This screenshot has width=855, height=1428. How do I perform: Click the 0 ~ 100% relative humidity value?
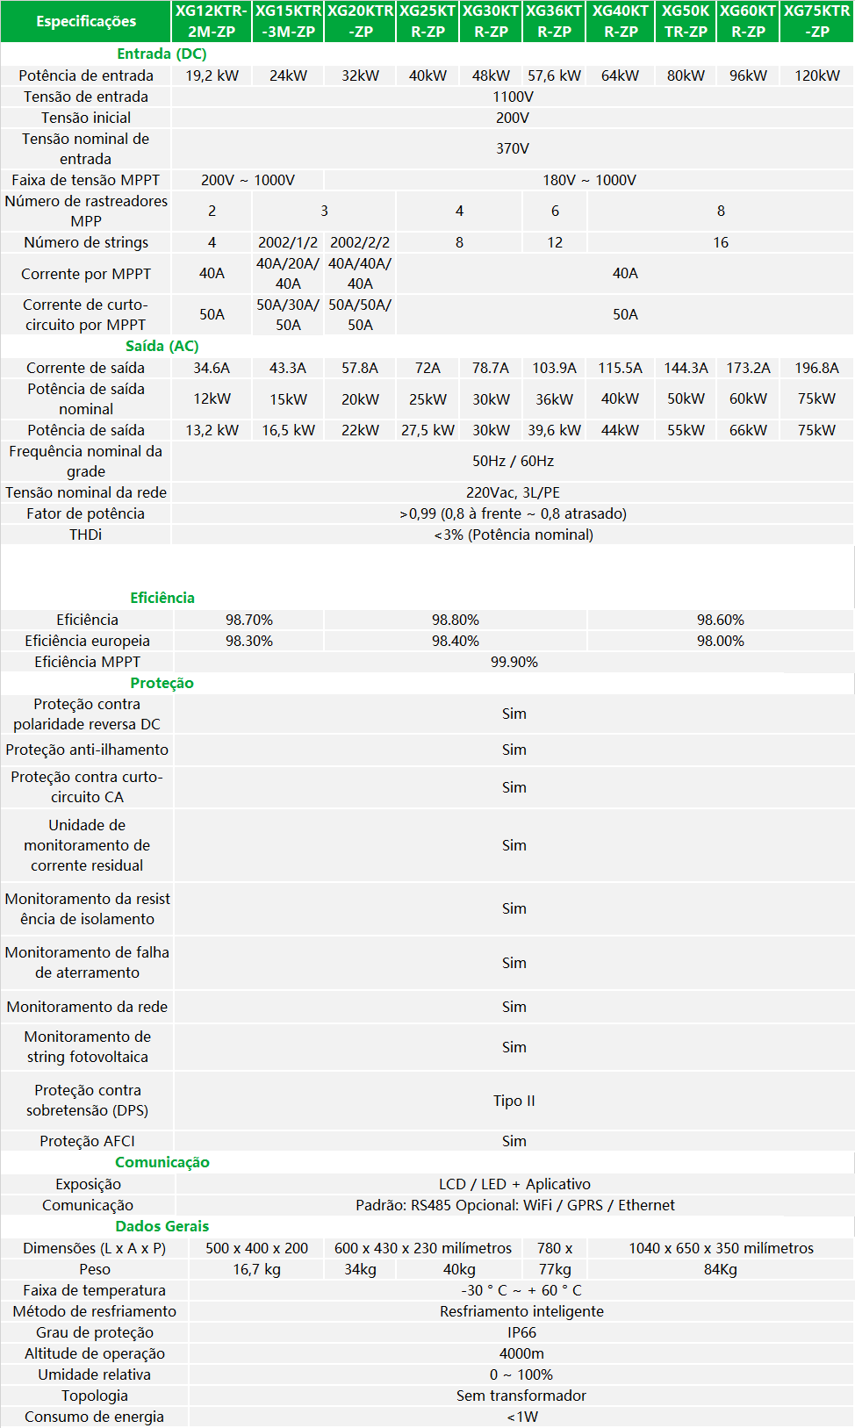(521, 1374)
